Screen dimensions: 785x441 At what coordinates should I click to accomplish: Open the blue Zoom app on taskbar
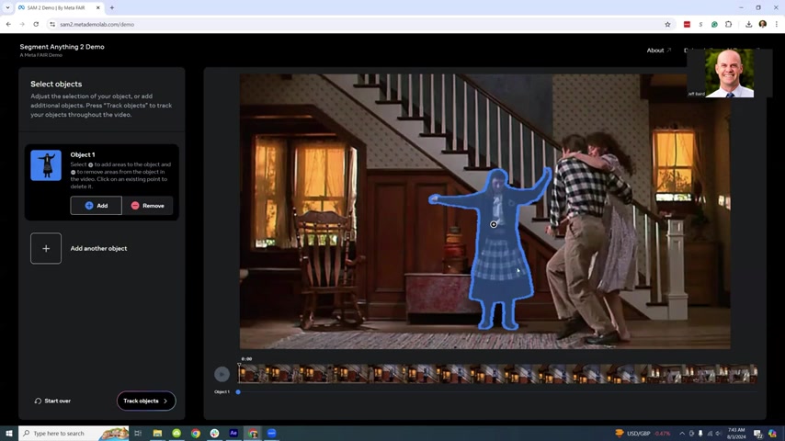(x=271, y=434)
